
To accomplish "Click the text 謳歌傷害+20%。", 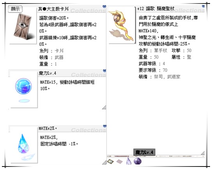I will 54,18.
